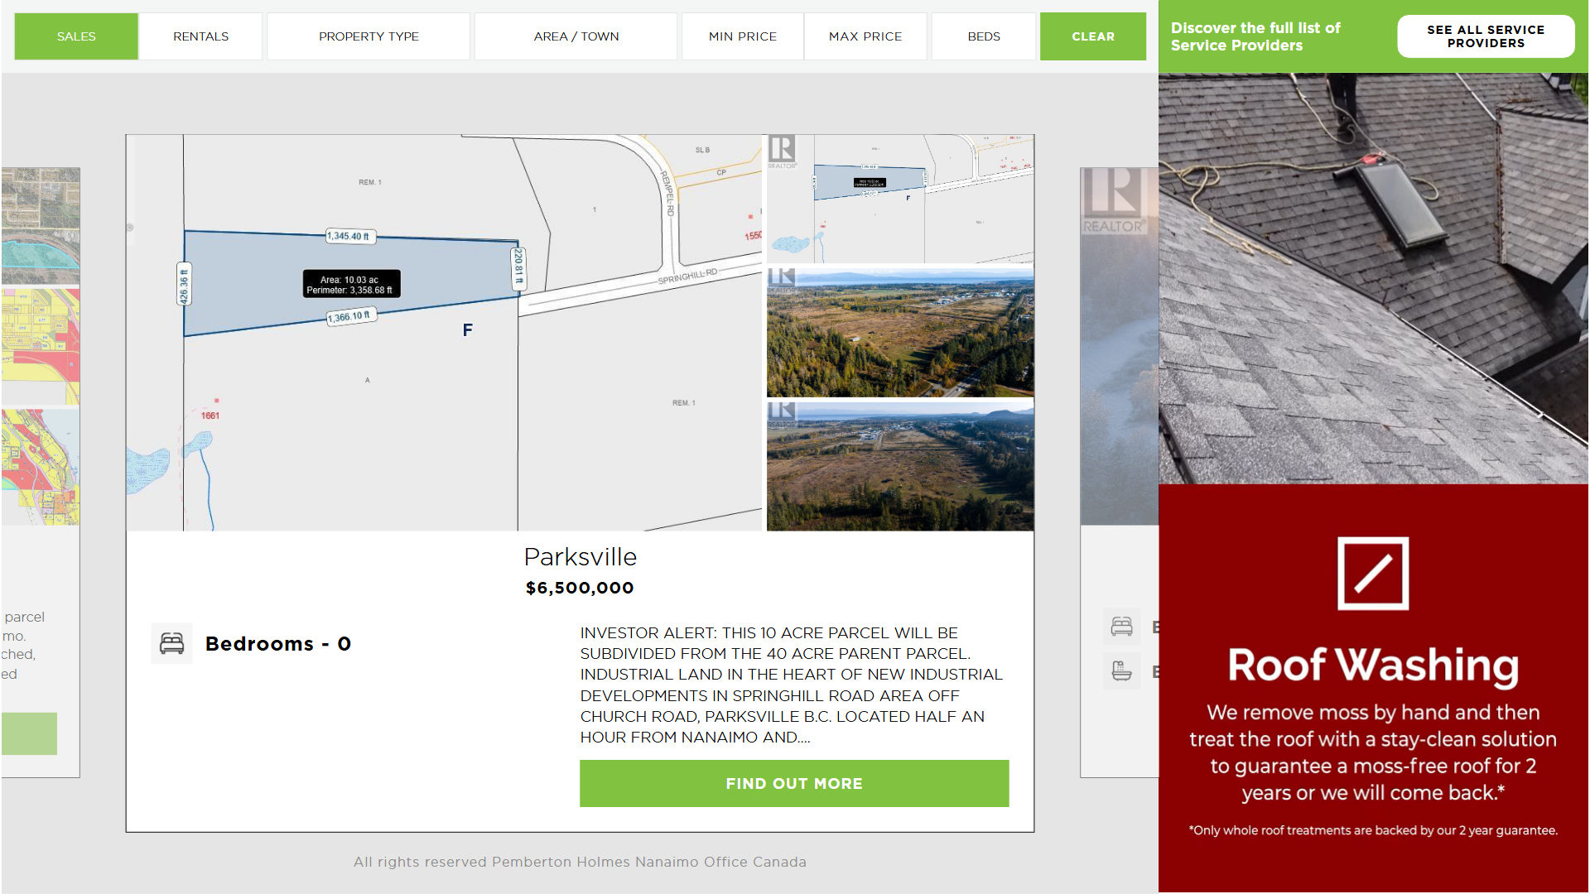Open the middle aerial photo thumbnail
This screenshot has height=894, width=1590.
pos(899,331)
